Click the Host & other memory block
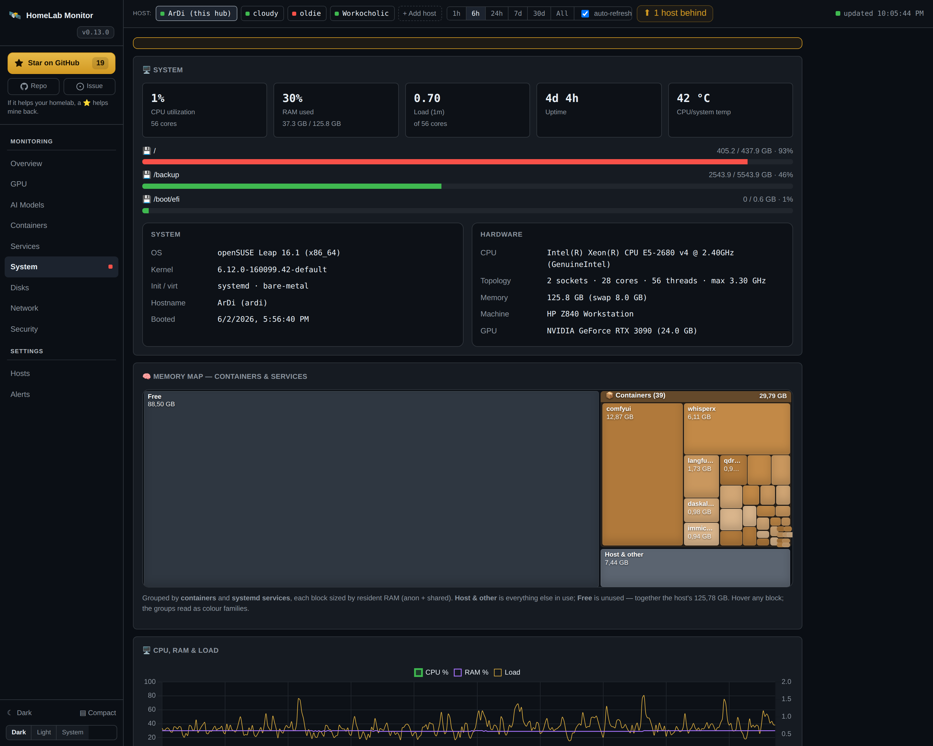The image size is (933, 746). point(695,567)
